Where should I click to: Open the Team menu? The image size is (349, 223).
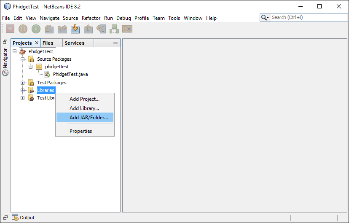[158, 18]
